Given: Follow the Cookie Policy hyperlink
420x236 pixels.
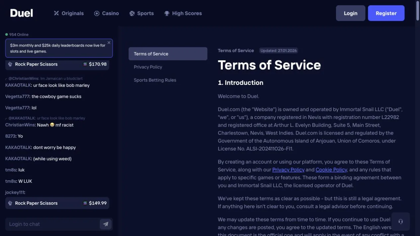Looking at the screenshot, I should [x=331, y=170].
